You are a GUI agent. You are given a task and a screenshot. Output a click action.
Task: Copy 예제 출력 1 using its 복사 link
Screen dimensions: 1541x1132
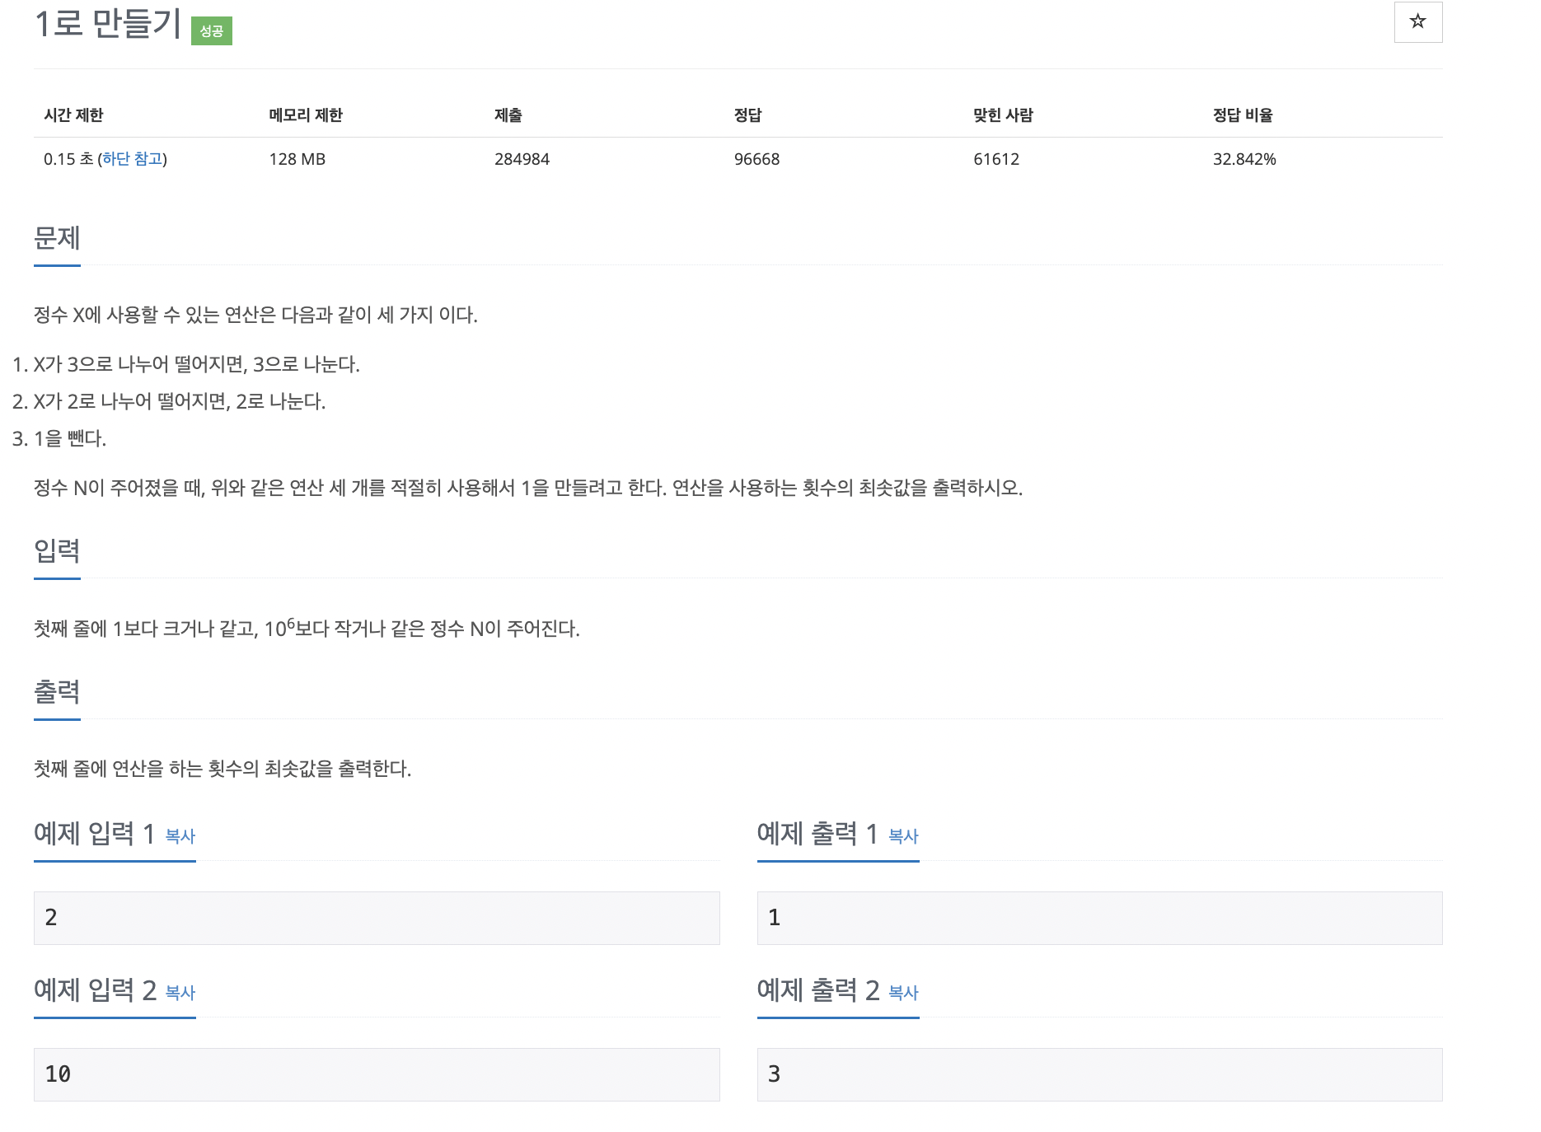click(902, 837)
